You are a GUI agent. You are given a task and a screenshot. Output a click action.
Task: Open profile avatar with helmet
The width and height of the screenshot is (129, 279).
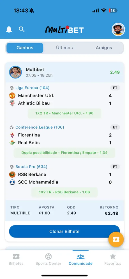coord(118,29)
